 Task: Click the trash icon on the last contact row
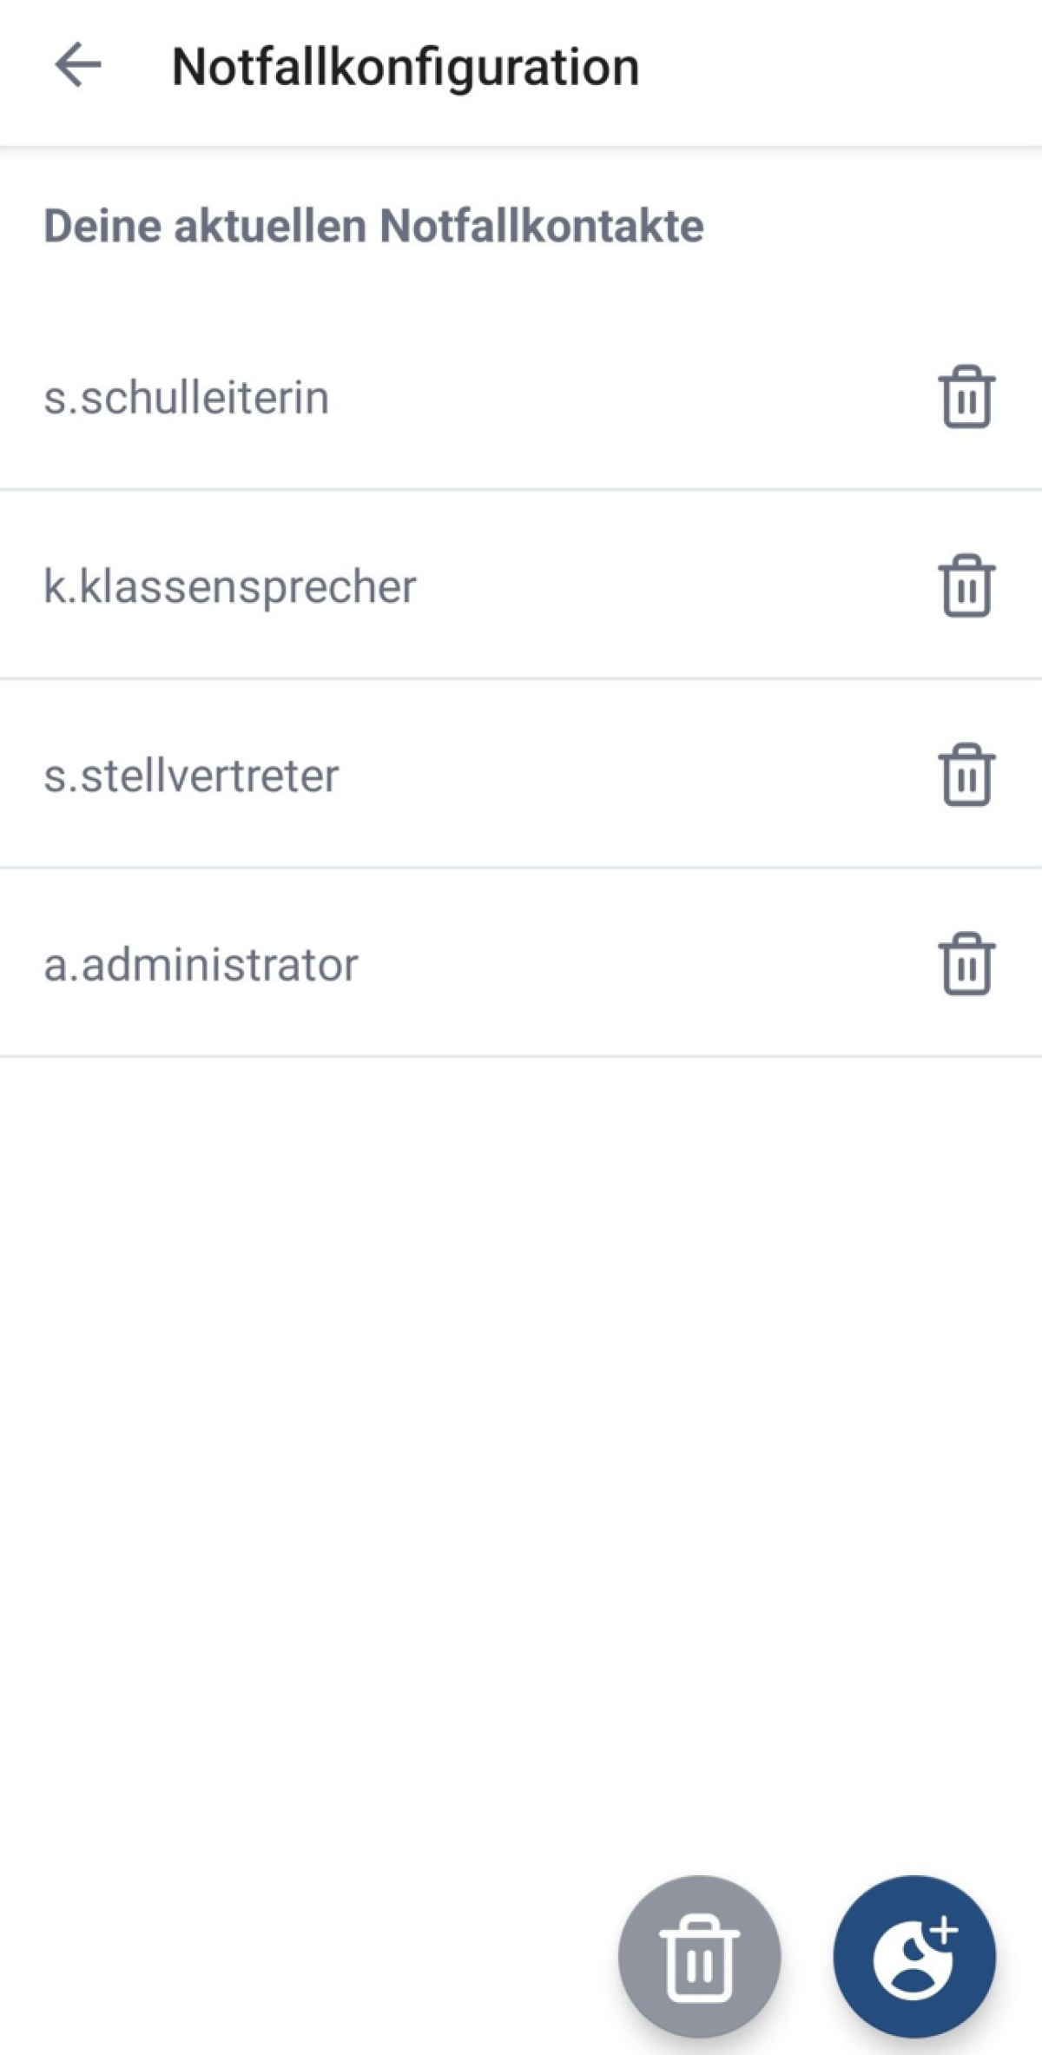(966, 963)
